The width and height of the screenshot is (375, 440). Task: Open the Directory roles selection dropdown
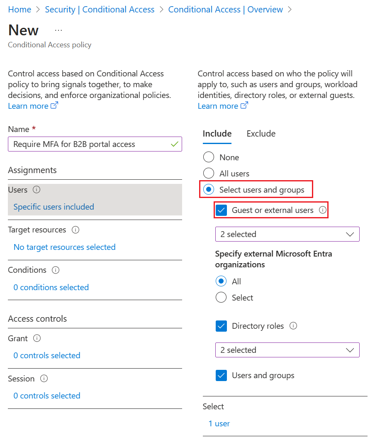(287, 350)
